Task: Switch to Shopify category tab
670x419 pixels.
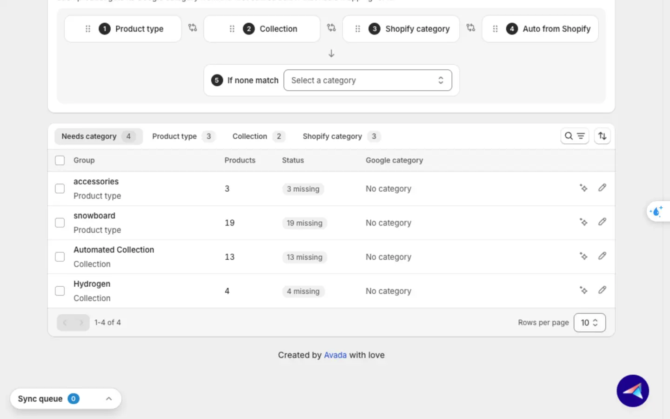Action: point(341,136)
